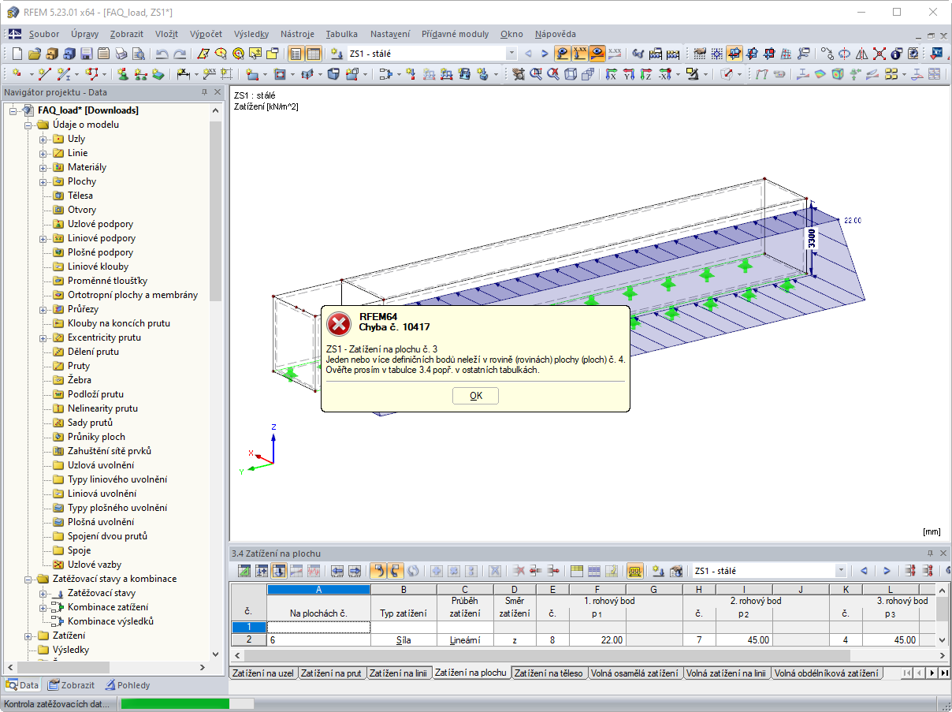The height and width of the screenshot is (712, 952).
Task: Select Průřezy item in navigator
Action: coord(83,309)
